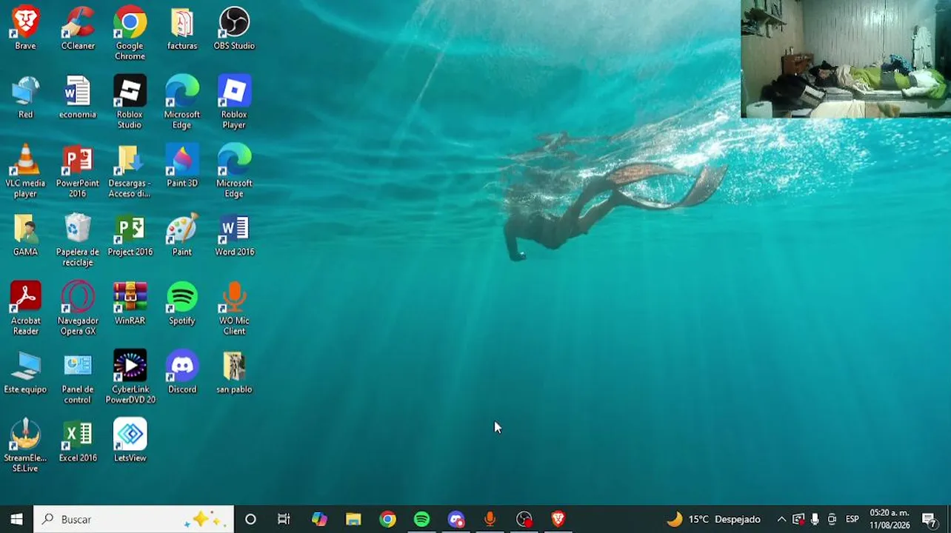
Task: Select the Panel de control icon
Action: tap(78, 378)
